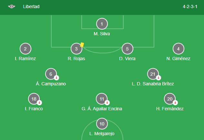Click the number 2 player badge
Viewport: 204px width, 140px height.
[25, 49]
